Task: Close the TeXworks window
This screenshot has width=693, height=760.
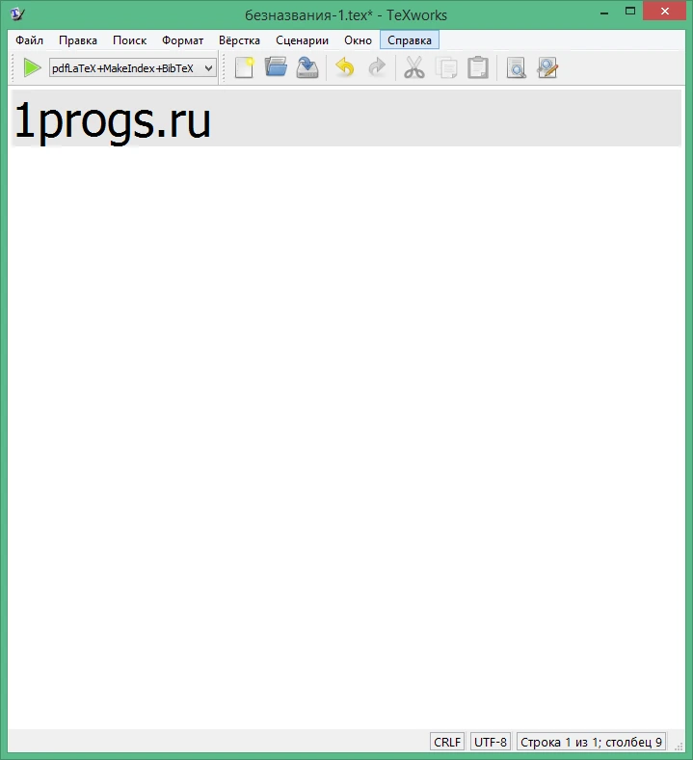Action: 664,12
